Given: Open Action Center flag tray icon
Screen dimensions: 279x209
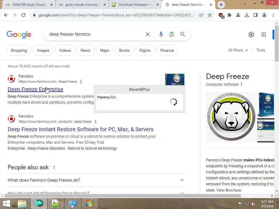Looking at the screenshot, I should (x=240, y=204).
